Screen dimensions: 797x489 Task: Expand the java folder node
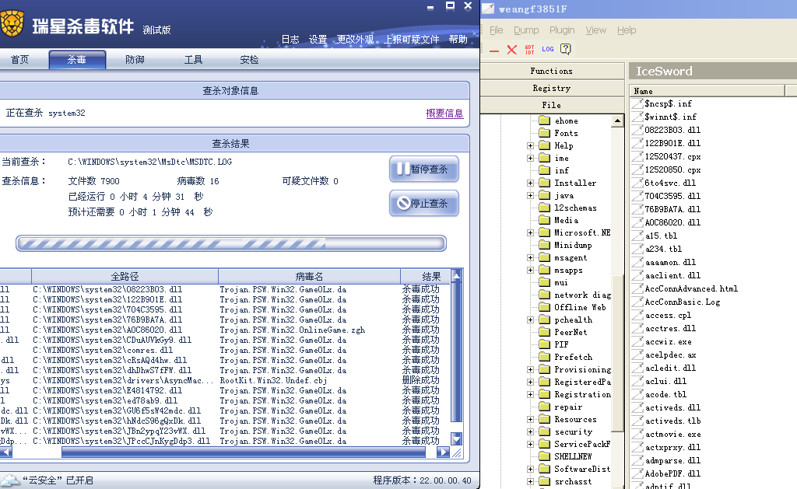[531, 195]
